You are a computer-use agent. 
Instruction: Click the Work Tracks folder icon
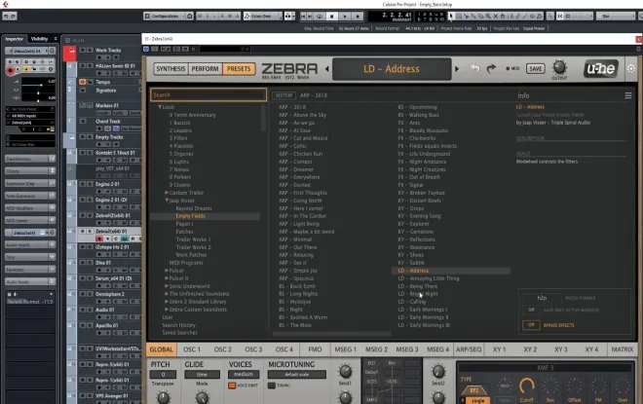point(71,51)
